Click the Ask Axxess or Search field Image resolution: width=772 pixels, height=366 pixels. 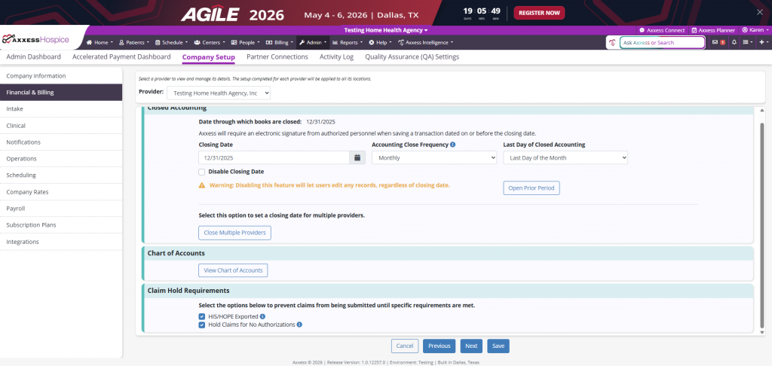click(x=662, y=43)
